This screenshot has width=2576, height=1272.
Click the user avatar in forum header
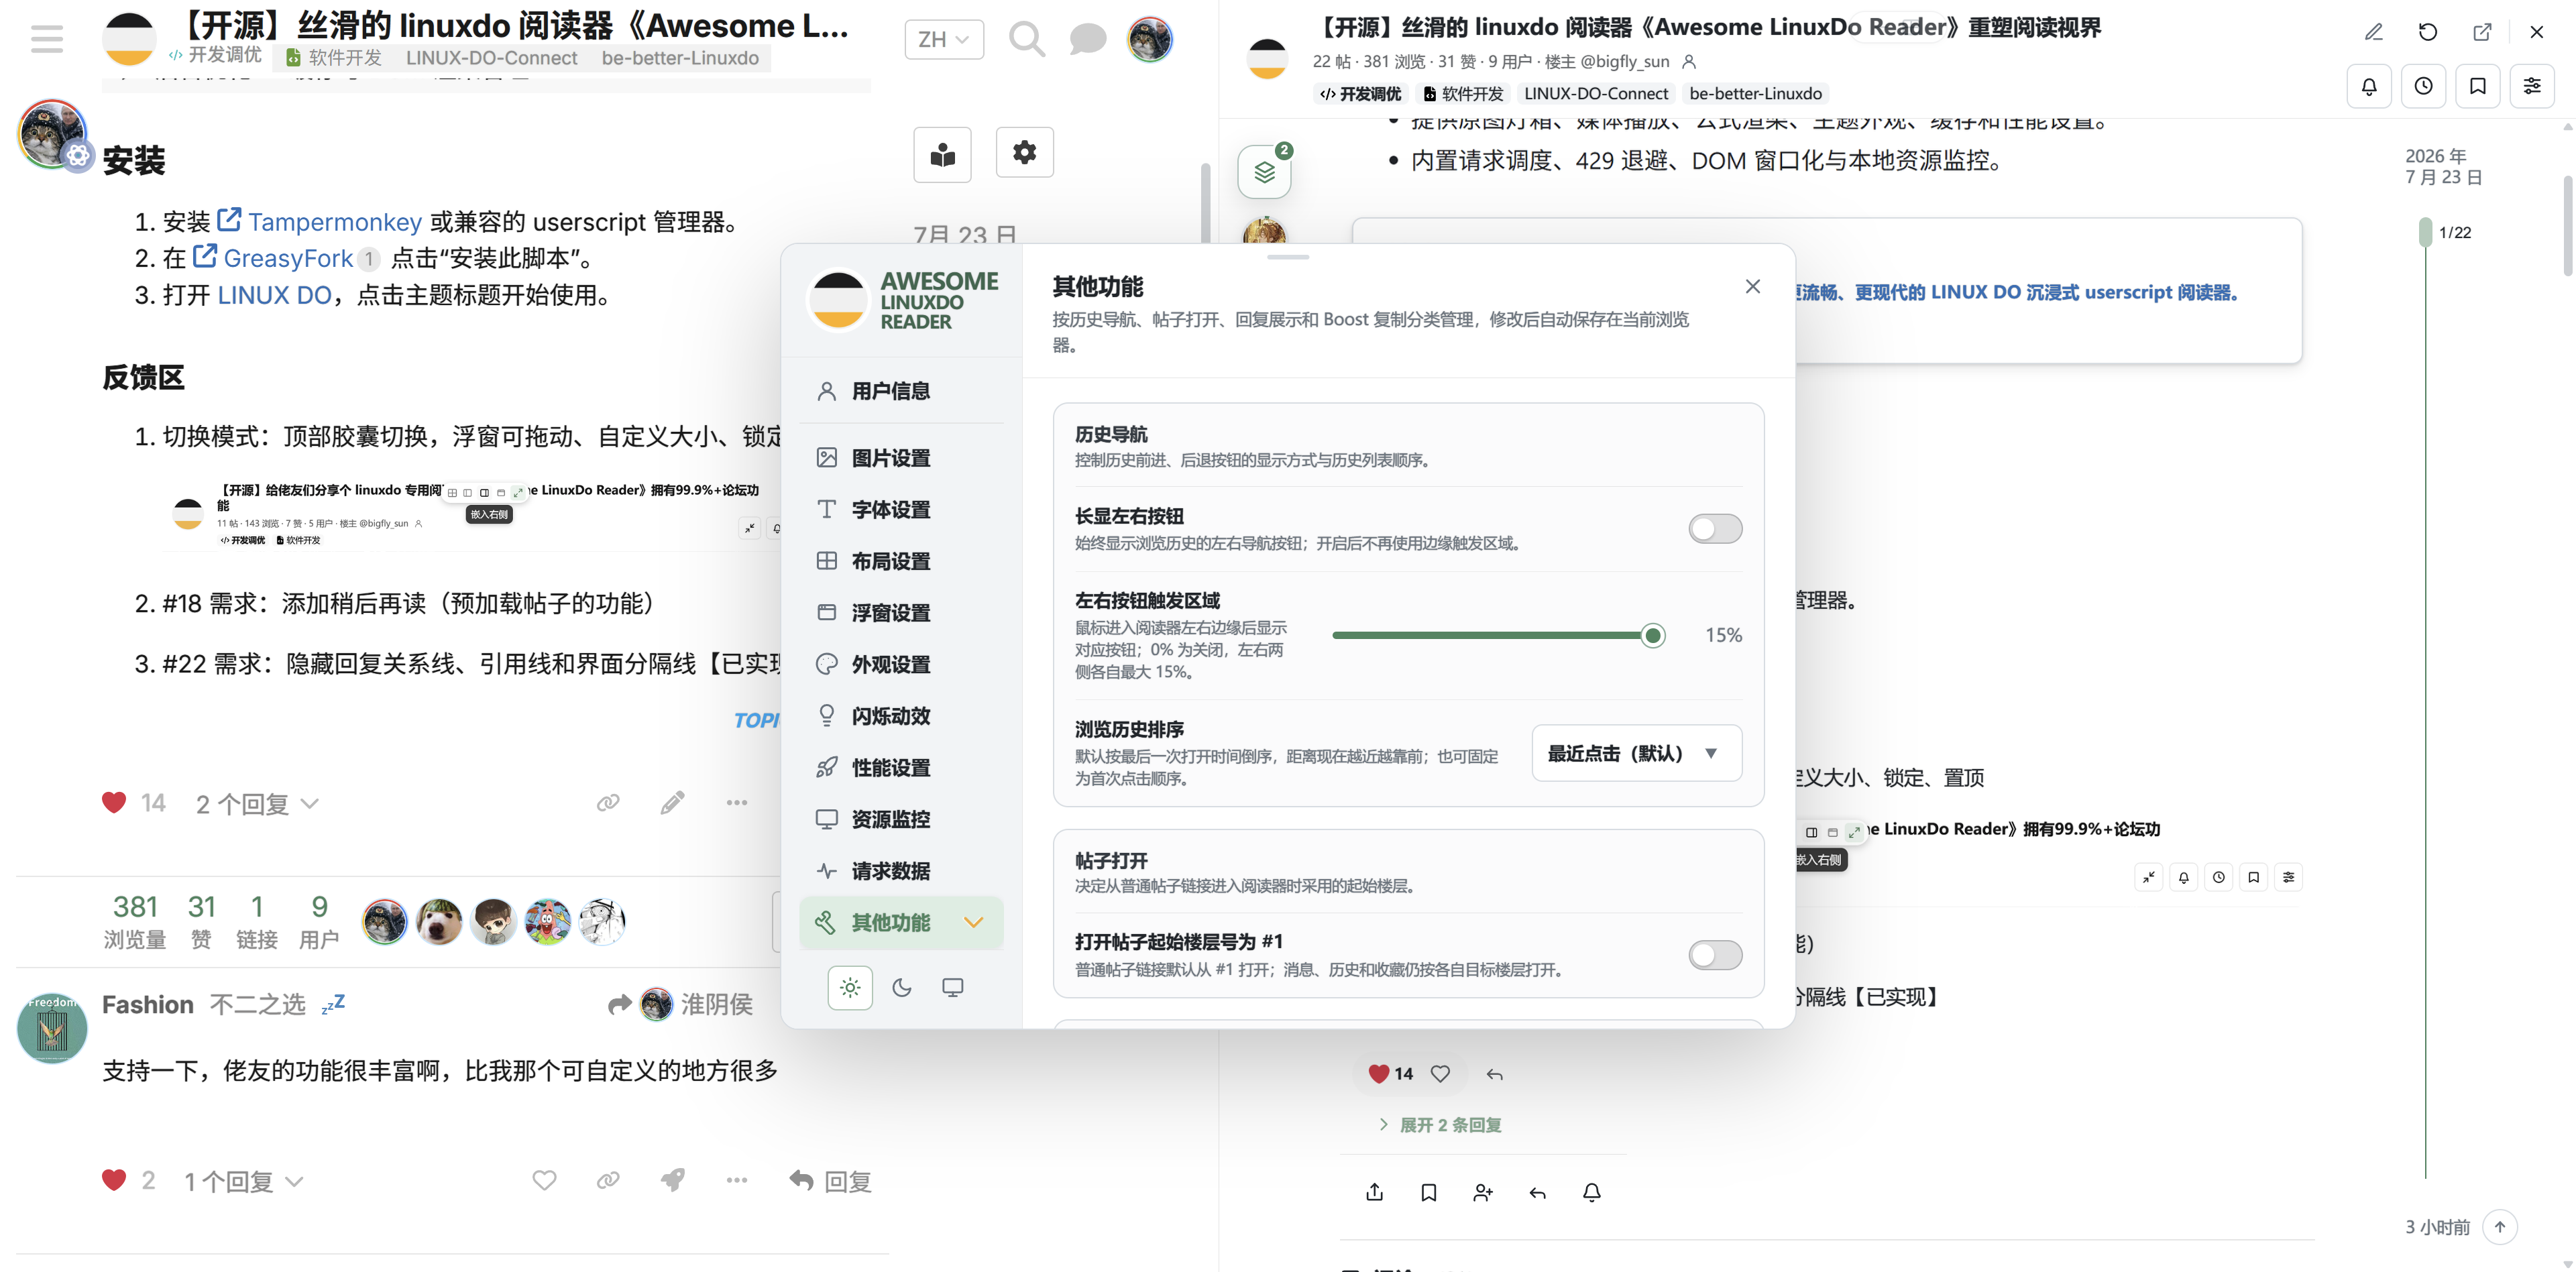tap(1149, 39)
